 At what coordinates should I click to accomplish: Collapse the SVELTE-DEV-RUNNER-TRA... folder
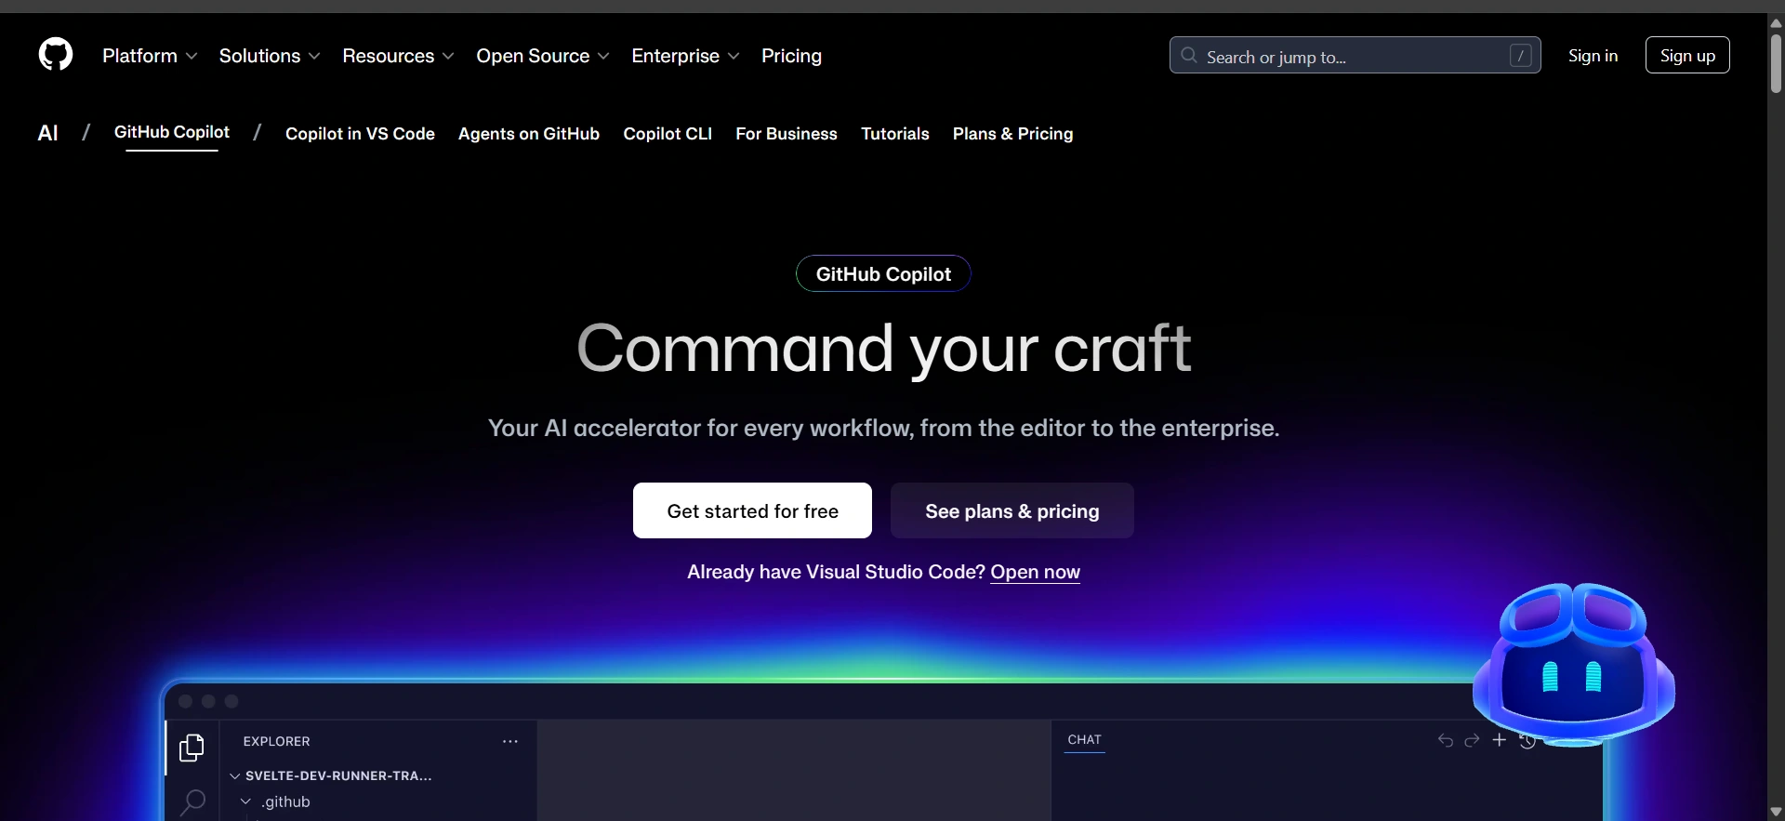(330, 775)
